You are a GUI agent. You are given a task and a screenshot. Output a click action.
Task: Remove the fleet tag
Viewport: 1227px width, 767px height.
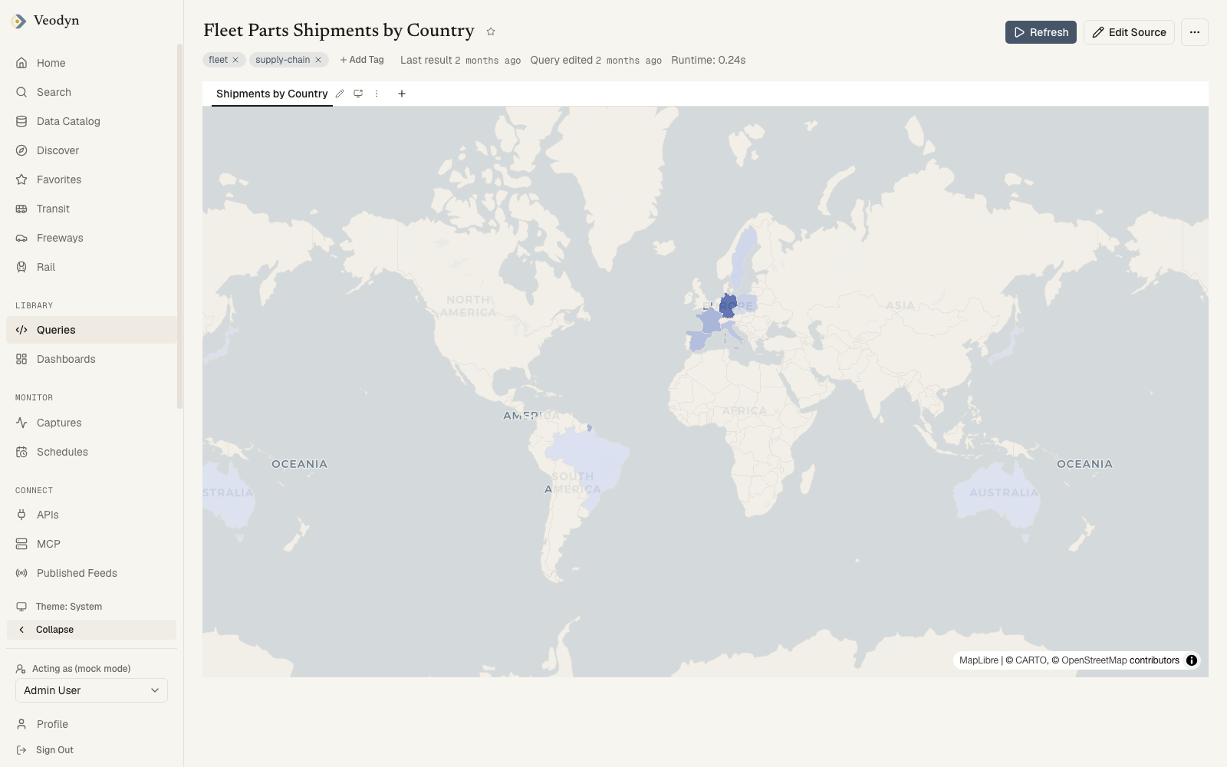coord(235,60)
